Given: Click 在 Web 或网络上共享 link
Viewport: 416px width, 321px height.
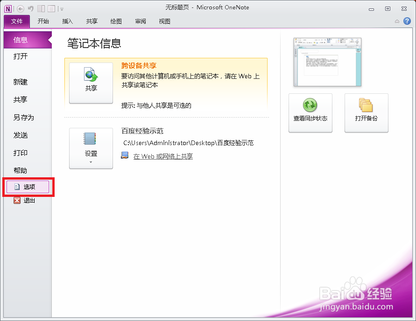Looking at the screenshot, I should tap(163, 156).
